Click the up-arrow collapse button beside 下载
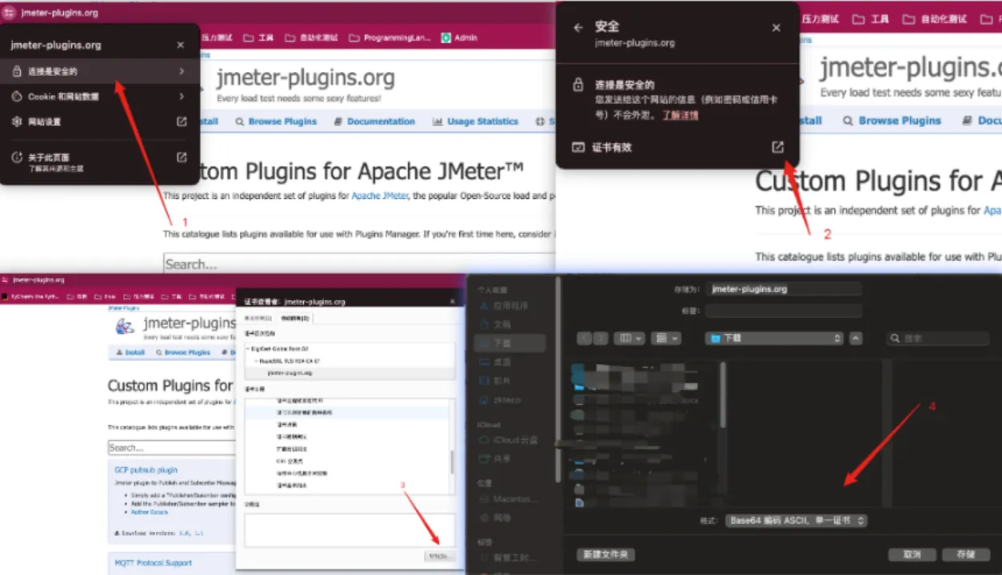1002x575 pixels. tap(856, 339)
